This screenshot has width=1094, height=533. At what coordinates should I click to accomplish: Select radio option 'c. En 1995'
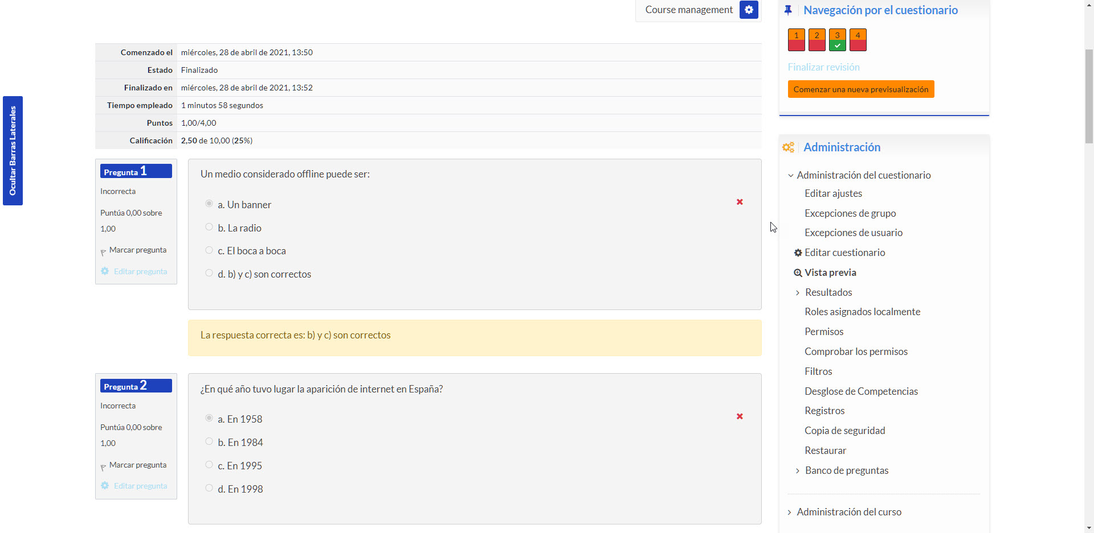tap(209, 465)
